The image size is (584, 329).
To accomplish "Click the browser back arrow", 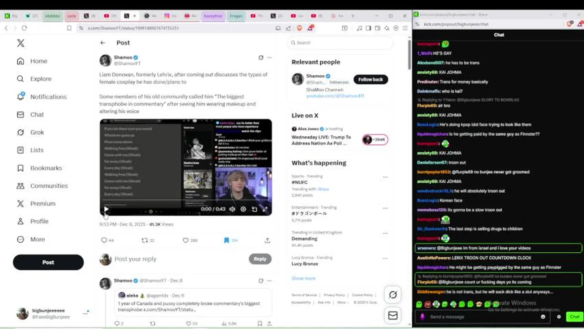I will [6, 28].
